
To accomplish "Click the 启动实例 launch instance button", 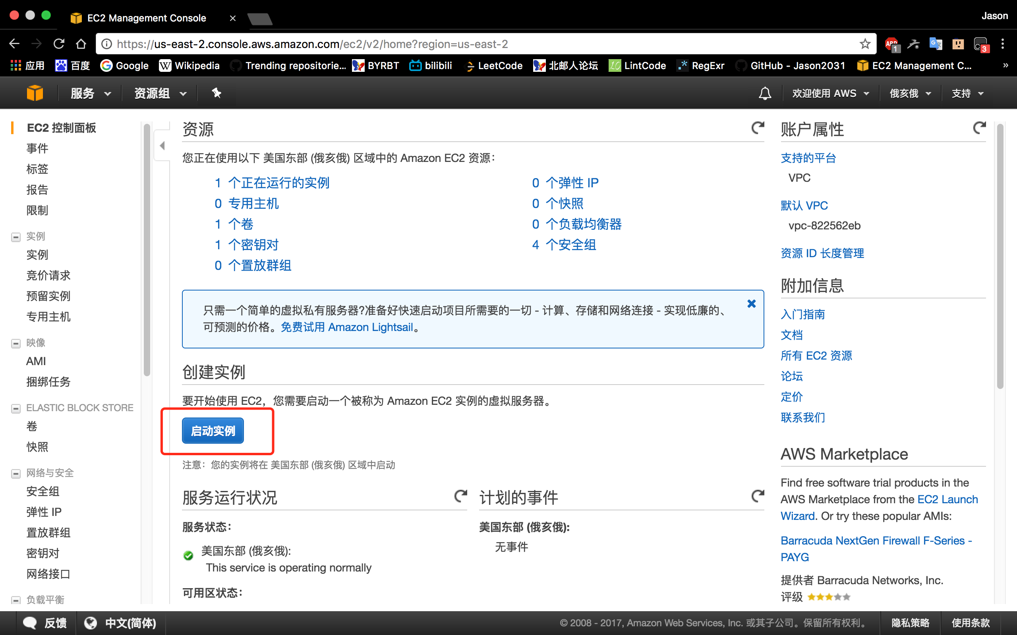I will (x=213, y=431).
